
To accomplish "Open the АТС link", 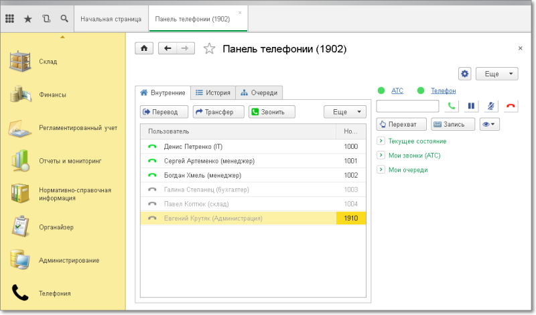I will 397,90.
